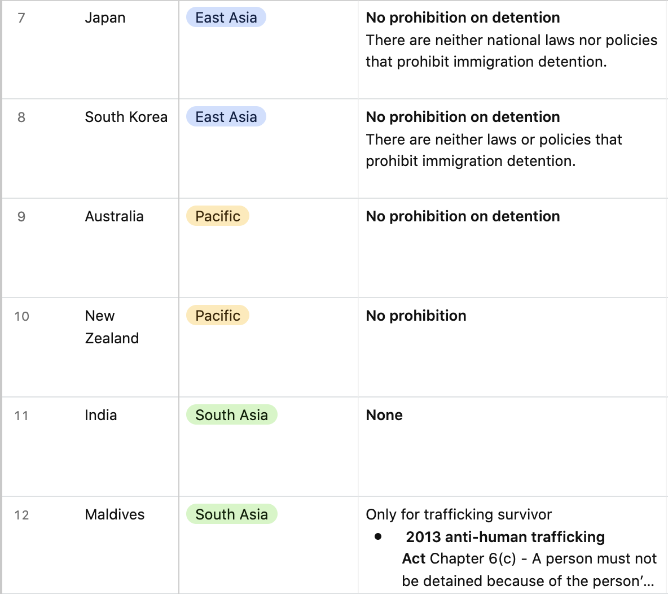The image size is (668, 594).
Task: Click the East Asia tag for South Korea
Action: click(226, 117)
